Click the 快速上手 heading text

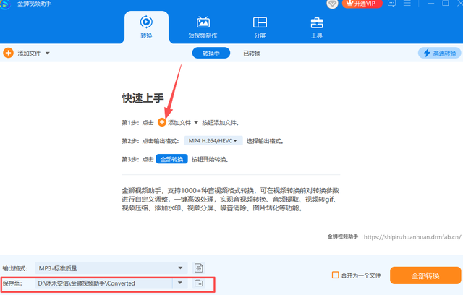(143, 98)
